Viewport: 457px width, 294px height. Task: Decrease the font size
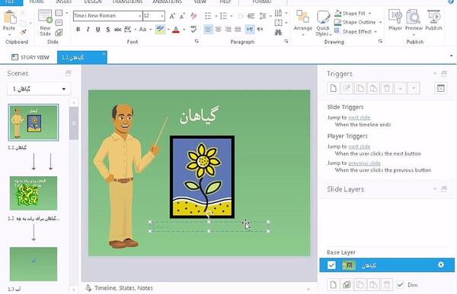pyautogui.click(x=183, y=16)
